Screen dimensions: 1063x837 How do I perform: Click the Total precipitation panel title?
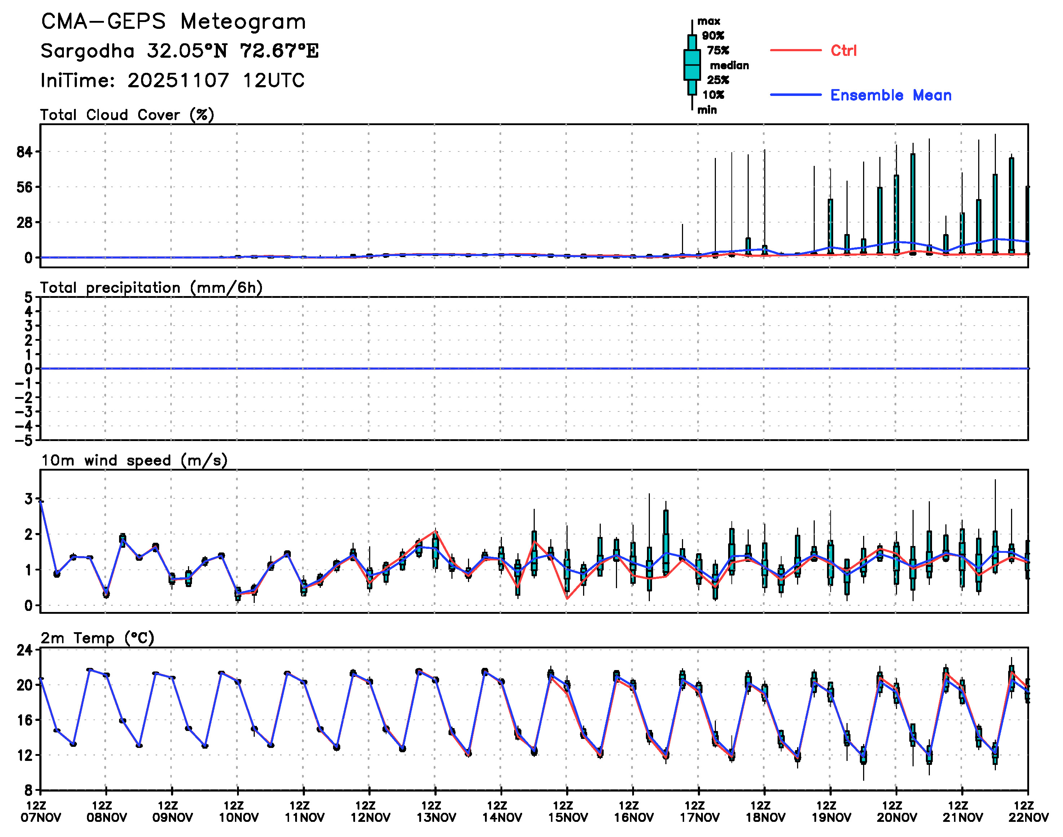151,288
